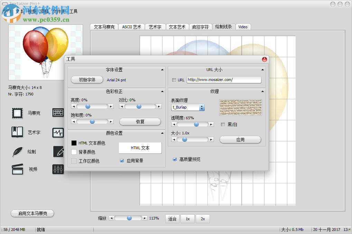Collapse the 纹理 section

(262, 91)
